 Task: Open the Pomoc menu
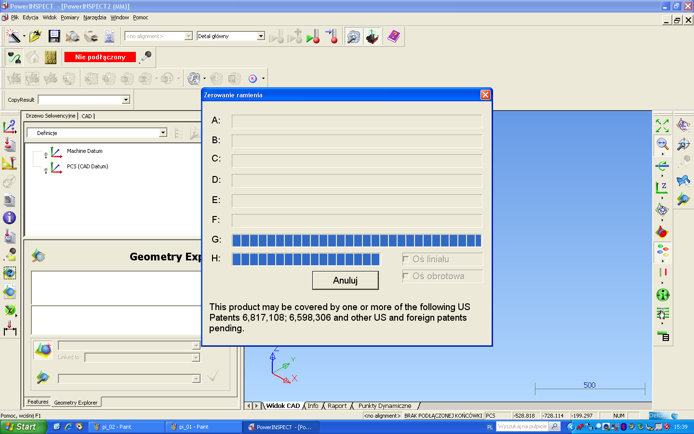(141, 17)
